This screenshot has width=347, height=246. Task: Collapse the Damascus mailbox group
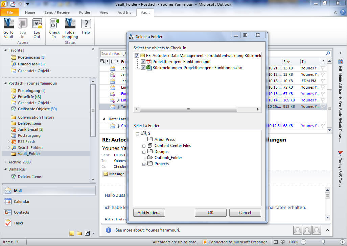point(5,169)
